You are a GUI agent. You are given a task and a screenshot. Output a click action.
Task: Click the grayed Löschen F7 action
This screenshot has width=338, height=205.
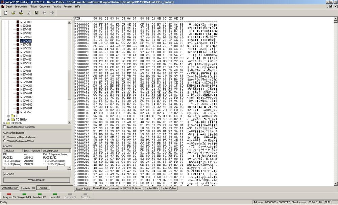[x=70, y=196]
